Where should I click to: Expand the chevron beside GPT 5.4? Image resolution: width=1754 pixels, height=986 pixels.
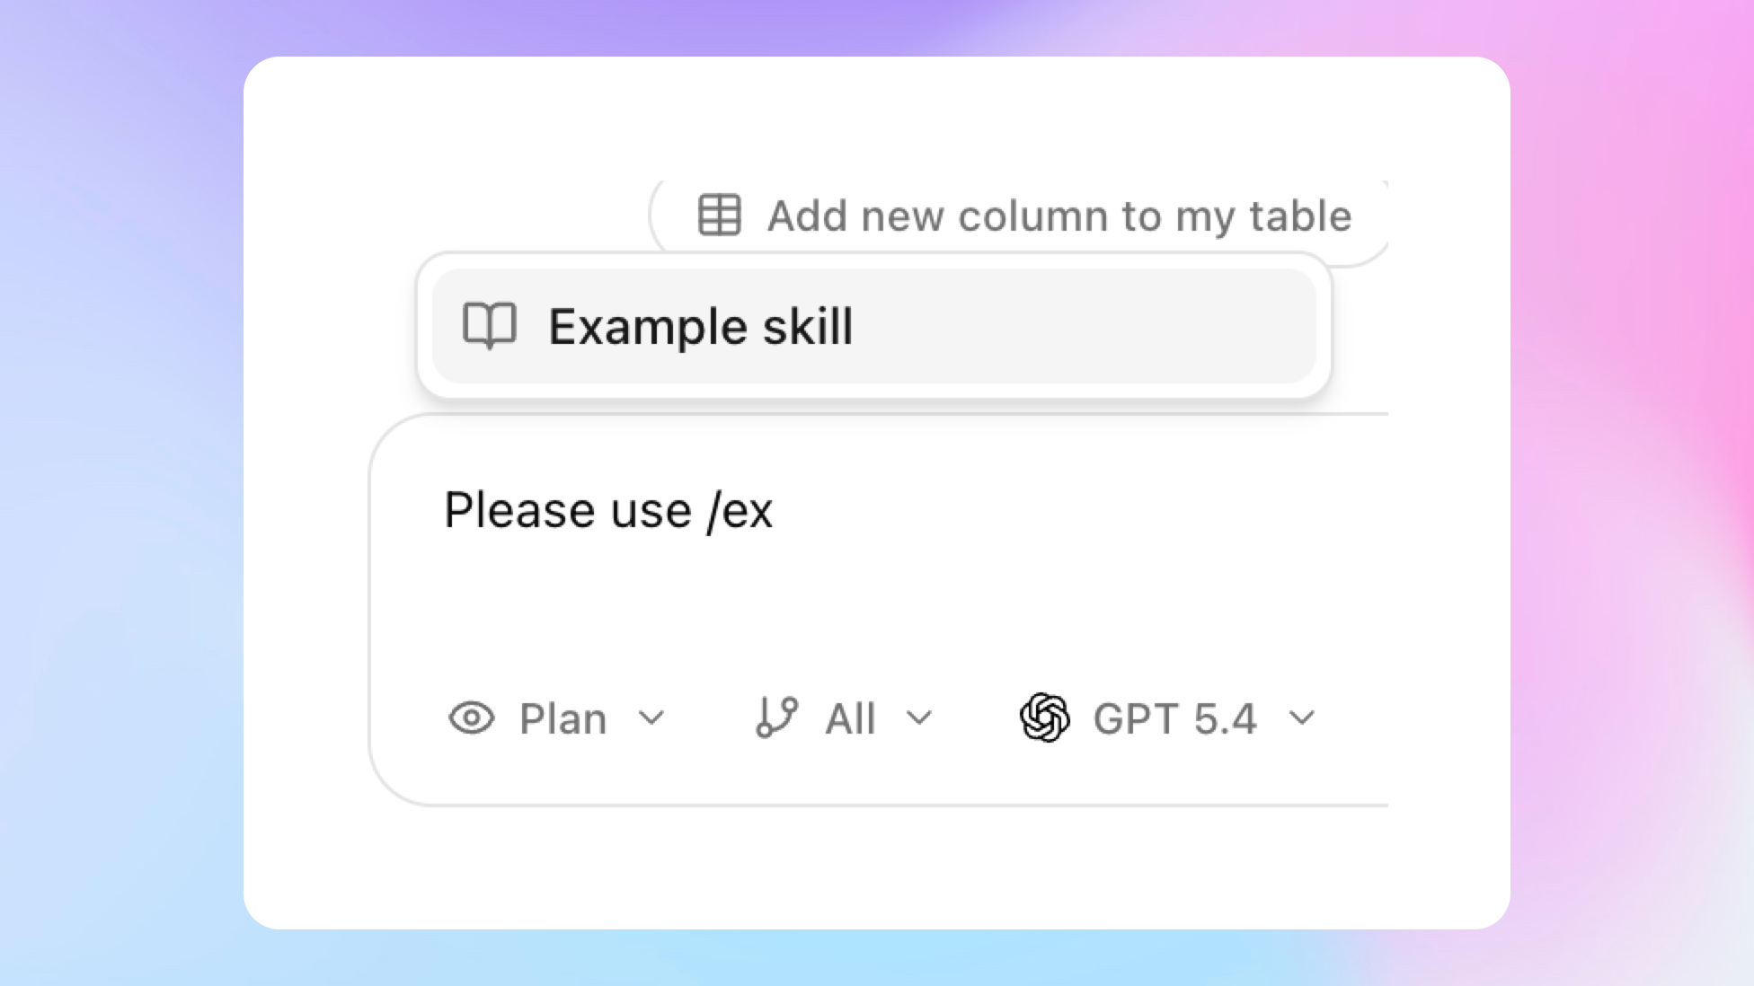1302,718
